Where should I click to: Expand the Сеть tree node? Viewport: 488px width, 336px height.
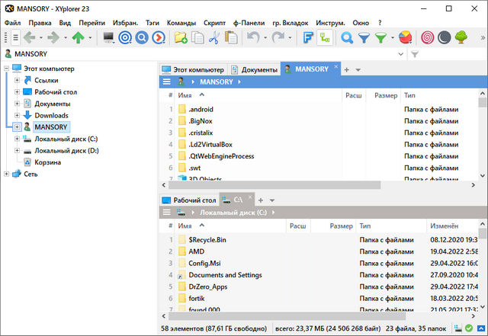7,174
